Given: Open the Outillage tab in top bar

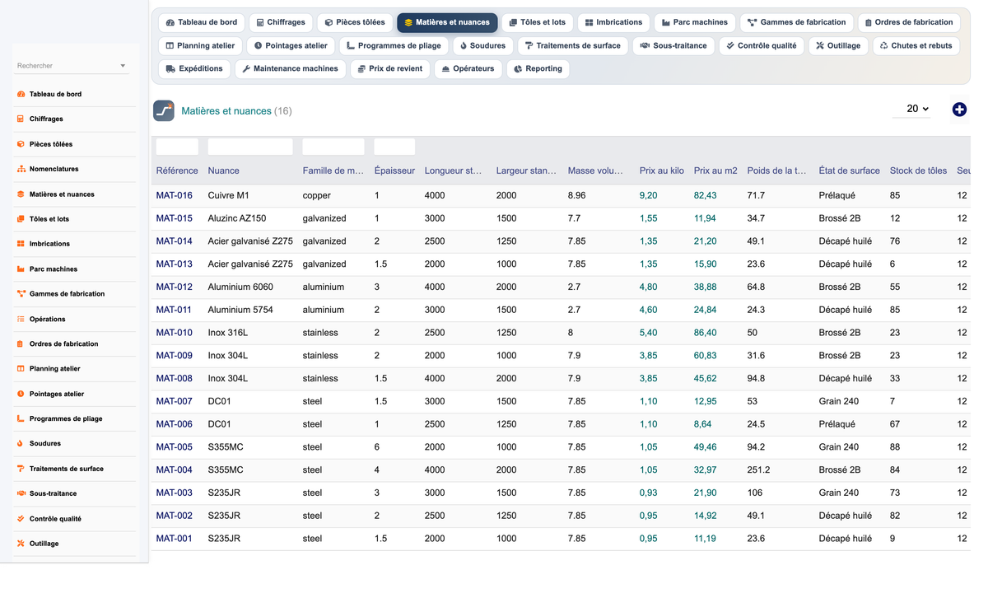Looking at the screenshot, I should tap(838, 46).
